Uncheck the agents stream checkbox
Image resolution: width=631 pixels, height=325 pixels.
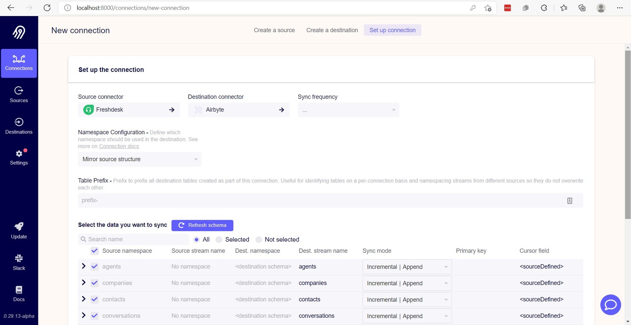95,266
